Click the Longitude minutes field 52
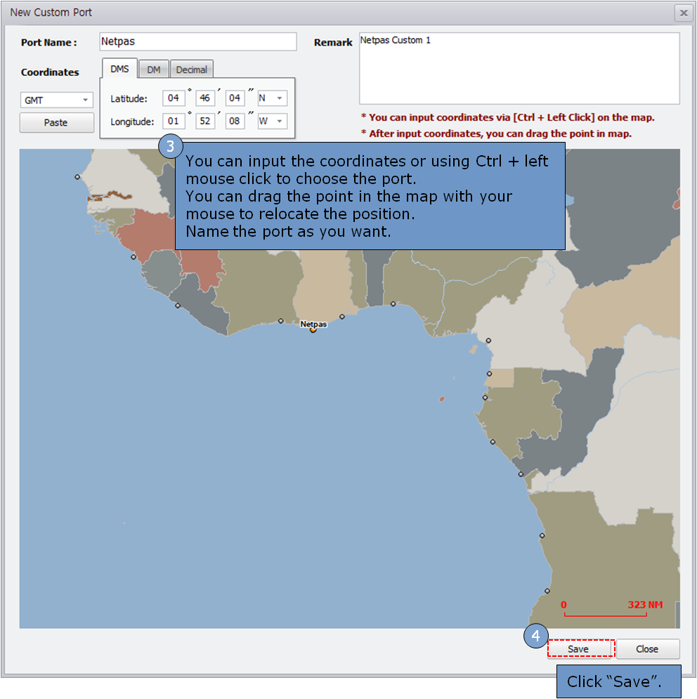This screenshot has width=697, height=699. [204, 122]
